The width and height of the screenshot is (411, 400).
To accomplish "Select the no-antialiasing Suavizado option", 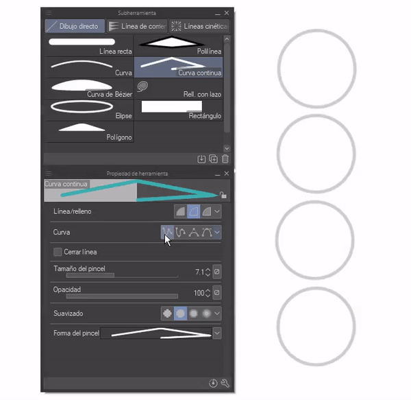I will click(167, 314).
